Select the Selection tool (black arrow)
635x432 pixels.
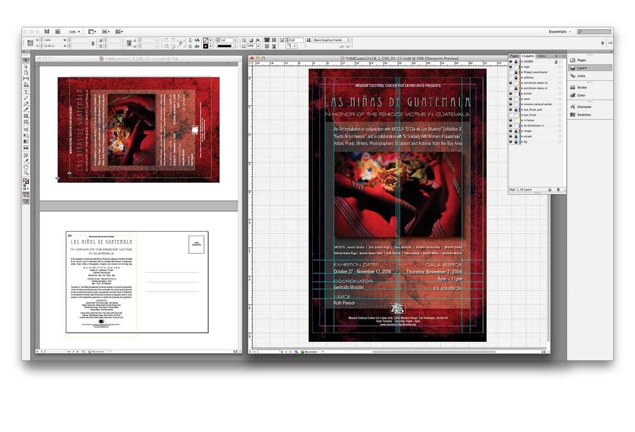26,61
